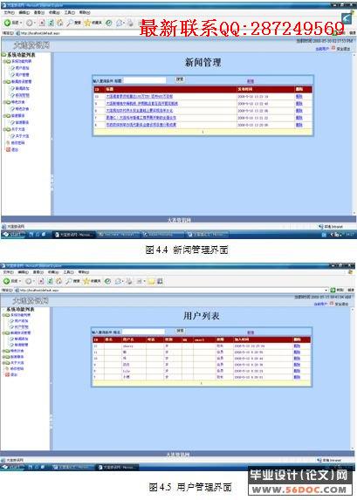Click the query input field on the 新闻管理 page
The height and width of the screenshot is (500, 357).
click(145, 80)
